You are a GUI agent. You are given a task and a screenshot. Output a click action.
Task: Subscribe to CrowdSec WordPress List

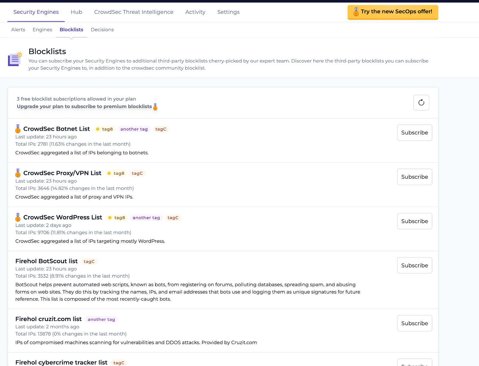coord(415,221)
